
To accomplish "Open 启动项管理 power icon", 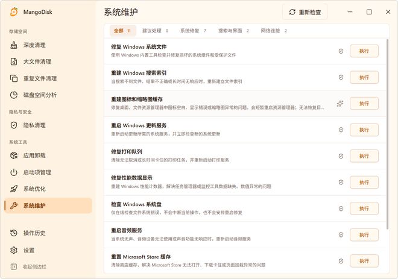I will (x=14, y=172).
